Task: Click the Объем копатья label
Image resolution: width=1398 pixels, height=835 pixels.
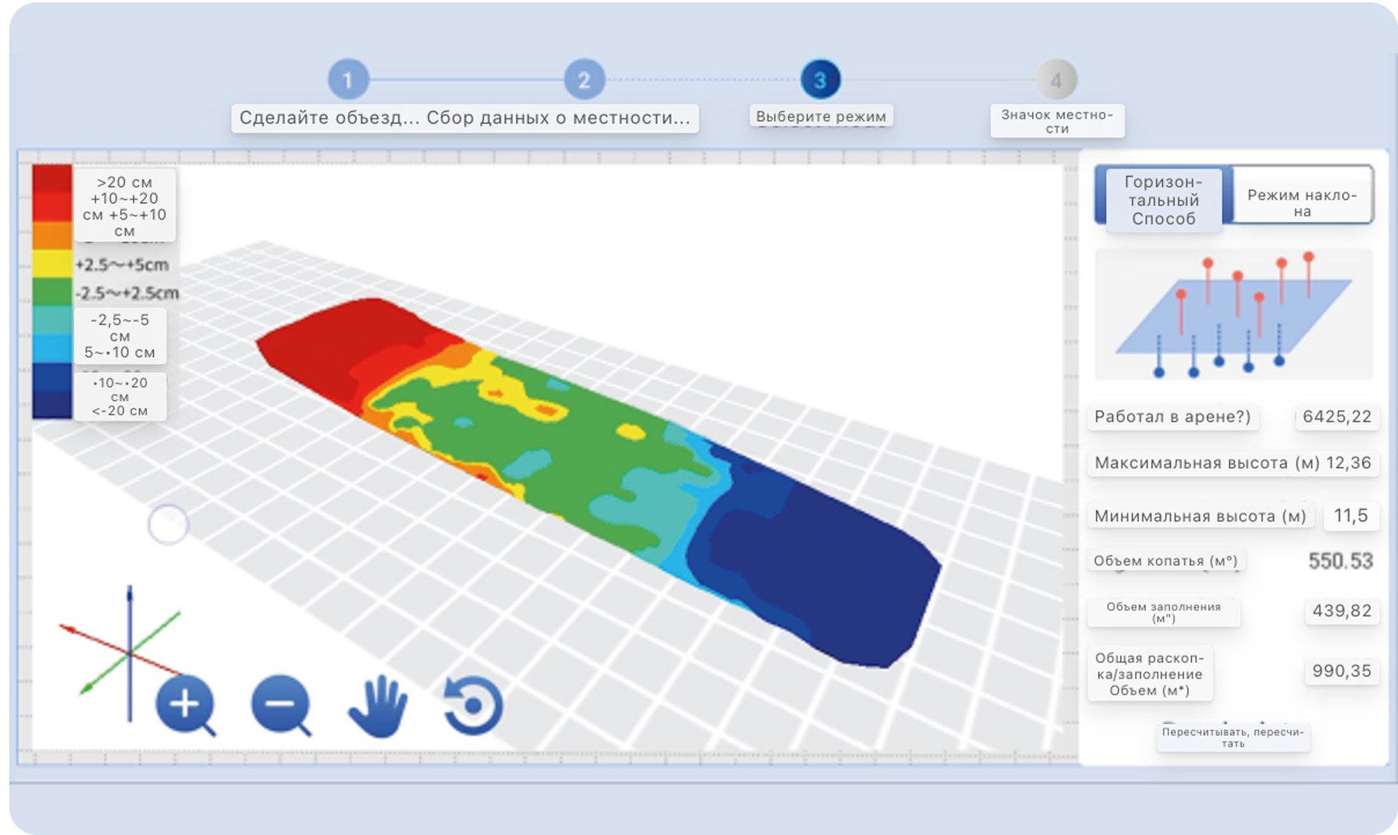Action: pos(1165,561)
